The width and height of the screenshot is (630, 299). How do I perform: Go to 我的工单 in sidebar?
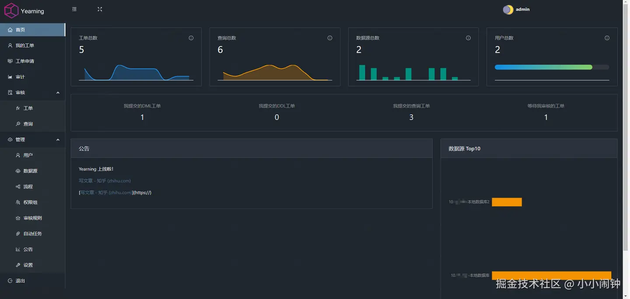pos(32,45)
